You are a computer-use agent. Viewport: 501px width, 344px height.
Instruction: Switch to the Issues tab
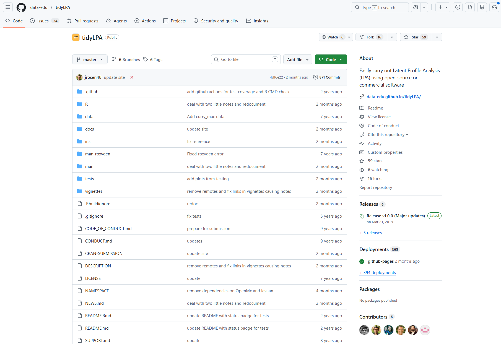pyautogui.click(x=43, y=21)
